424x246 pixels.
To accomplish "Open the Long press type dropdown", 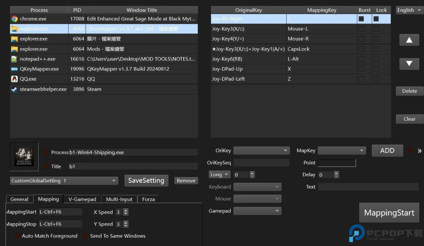I will tap(220, 175).
